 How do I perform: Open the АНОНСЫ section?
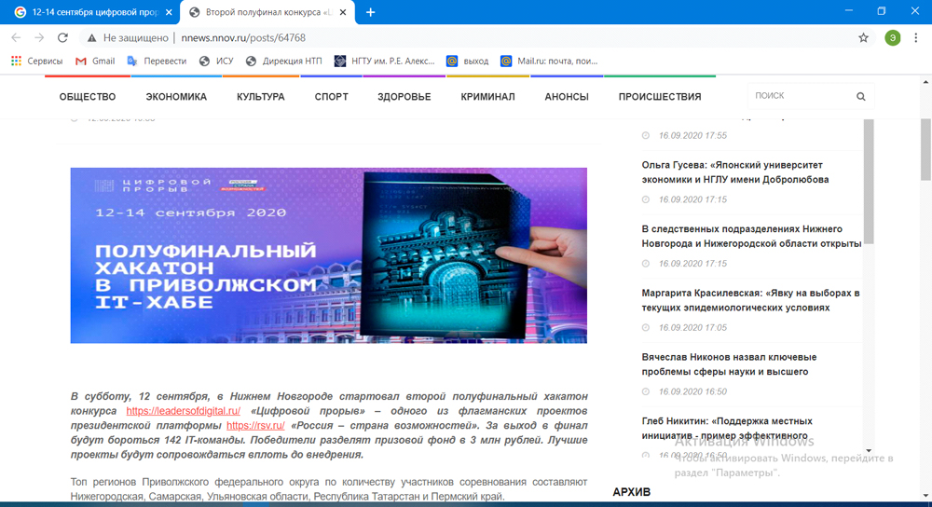(x=567, y=96)
